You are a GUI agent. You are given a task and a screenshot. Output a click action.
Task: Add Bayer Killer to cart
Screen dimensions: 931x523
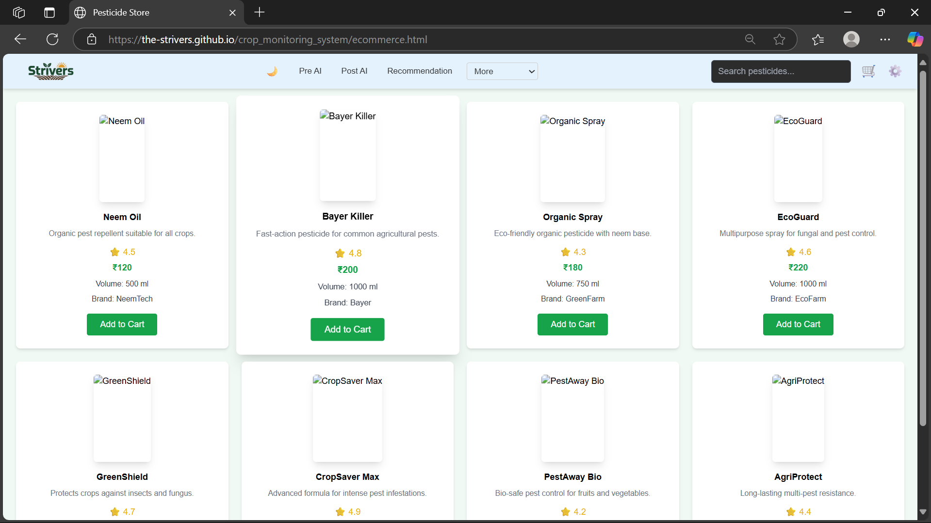347,329
